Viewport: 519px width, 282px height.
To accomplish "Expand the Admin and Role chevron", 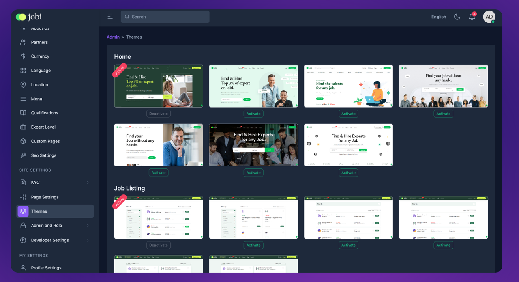I will (x=88, y=226).
